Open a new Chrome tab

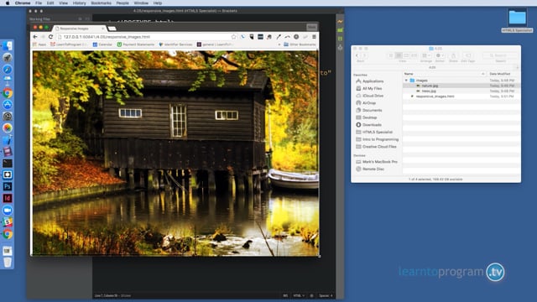[112, 29]
